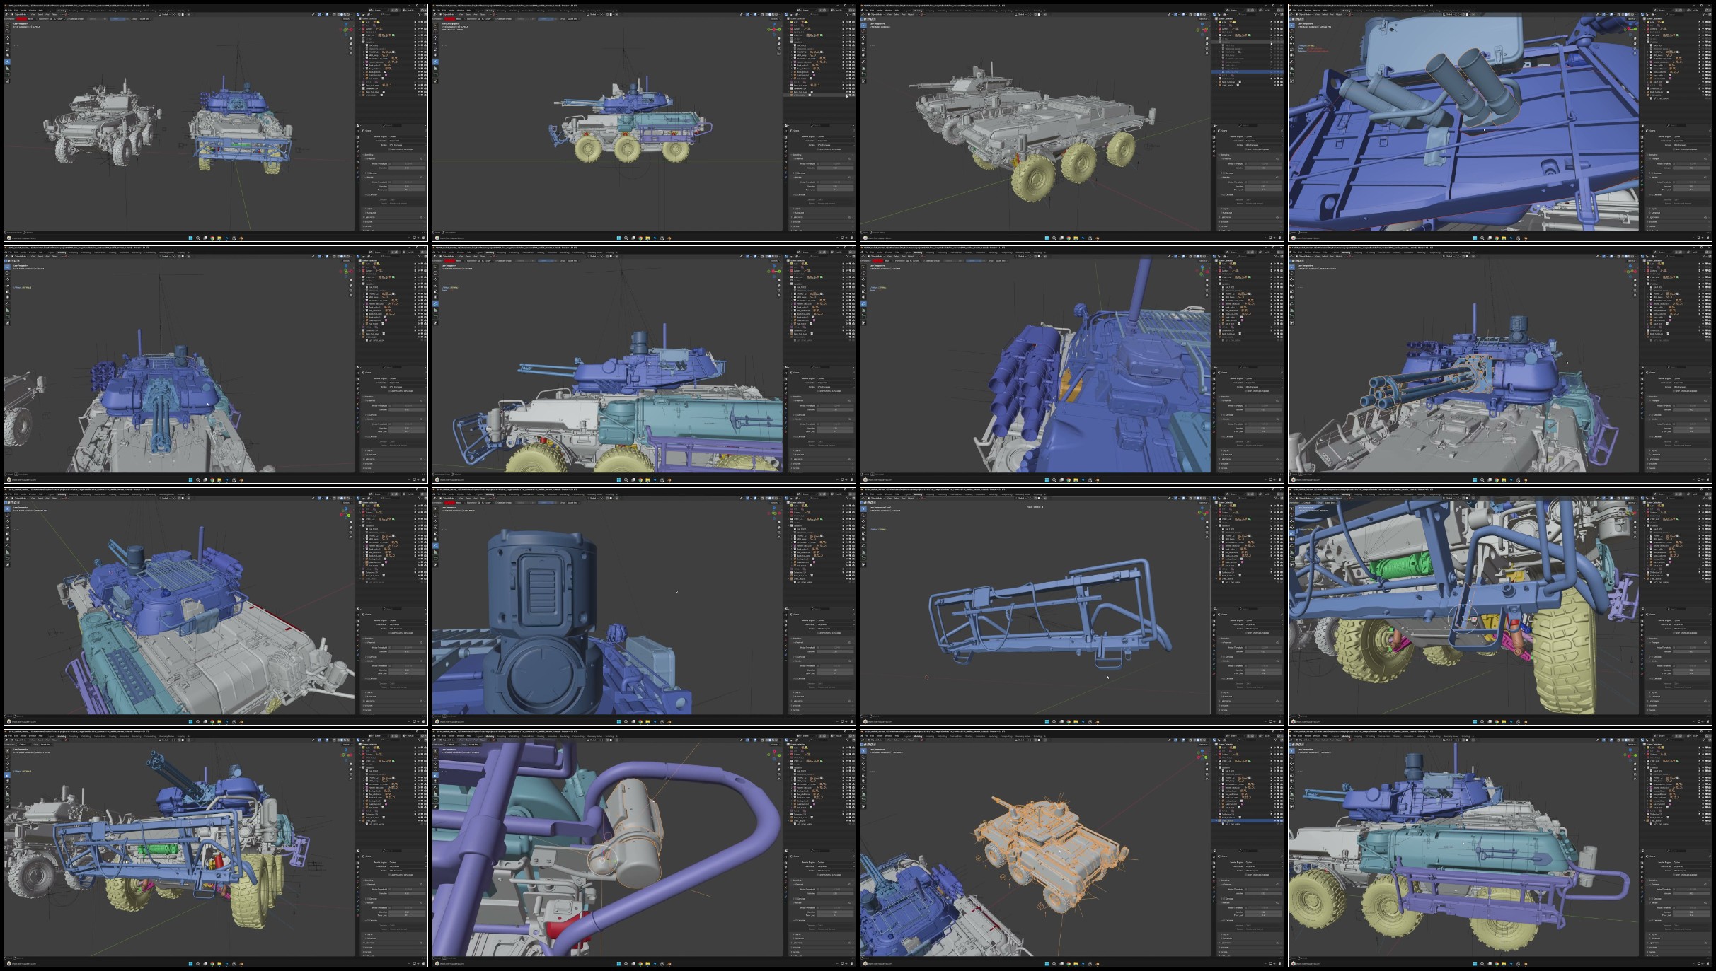Switch to Modeling workspace tab in top-left screenshot
Image resolution: width=1716 pixels, height=971 pixels.
(62, 11)
